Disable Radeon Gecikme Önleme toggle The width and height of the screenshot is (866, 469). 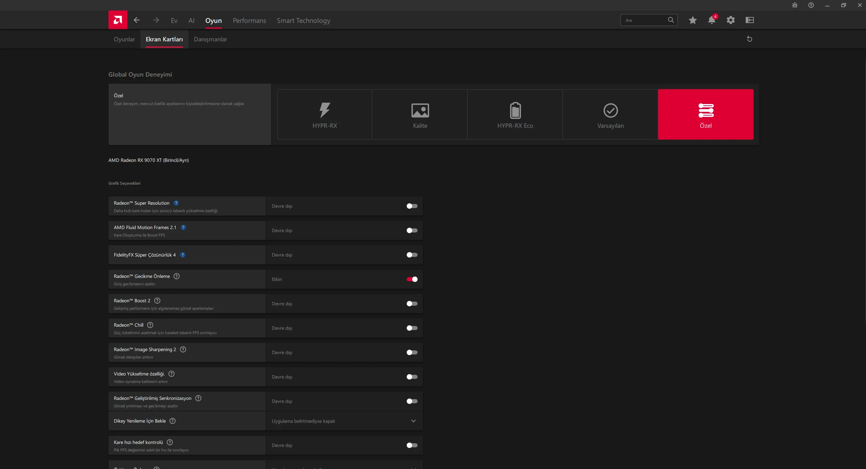coord(412,279)
